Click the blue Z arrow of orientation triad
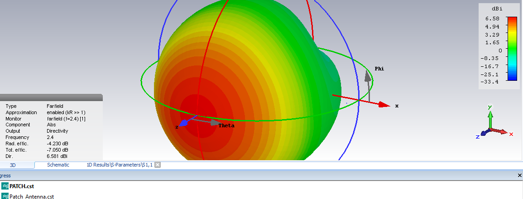523x199 pixels. coord(485,133)
